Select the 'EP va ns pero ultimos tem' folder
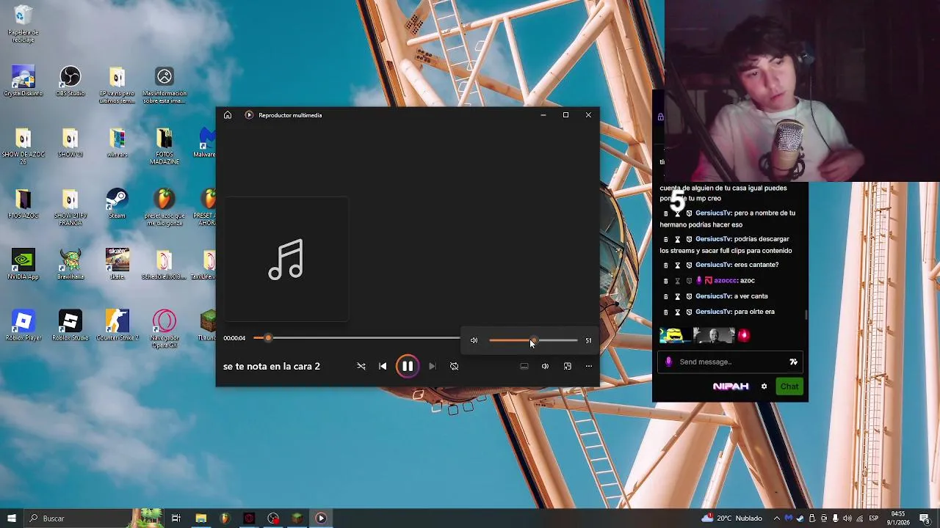 coord(117,85)
